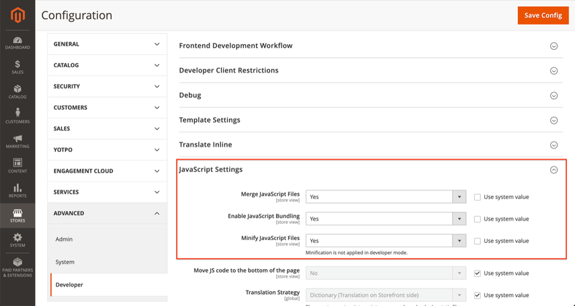Collapse the JavaScript Settings section

click(x=554, y=169)
